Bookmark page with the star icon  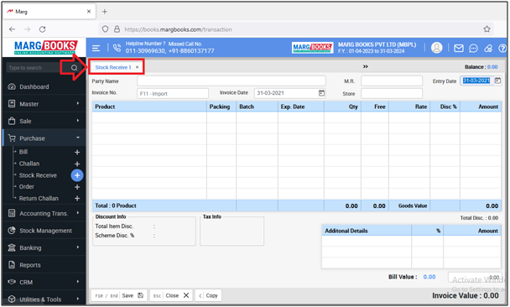[487, 29]
